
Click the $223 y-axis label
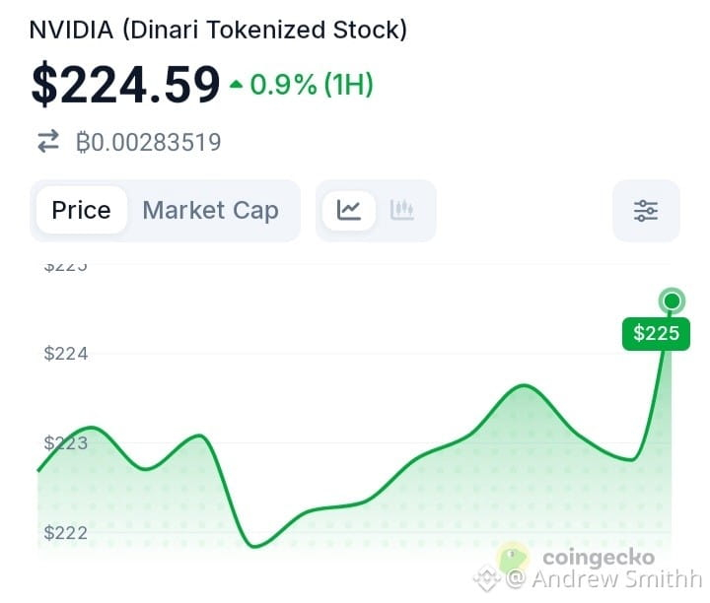pos(66,442)
